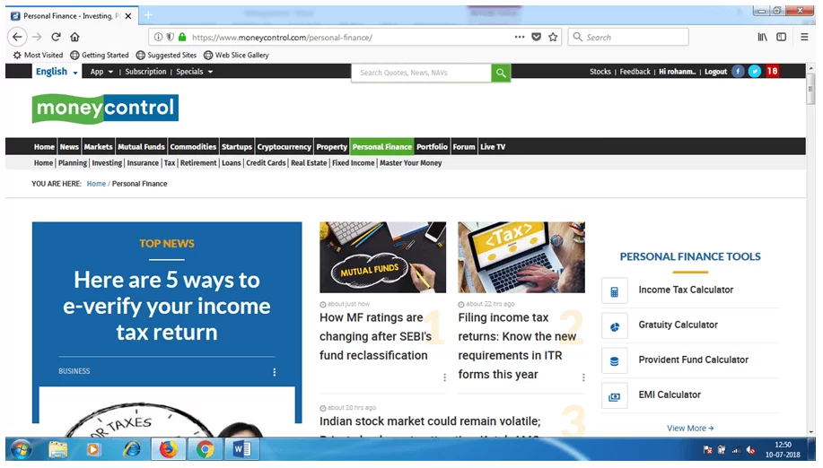Expand the Specials dropdown in top bar
The image size is (823, 468).
click(x=194, y=72)
